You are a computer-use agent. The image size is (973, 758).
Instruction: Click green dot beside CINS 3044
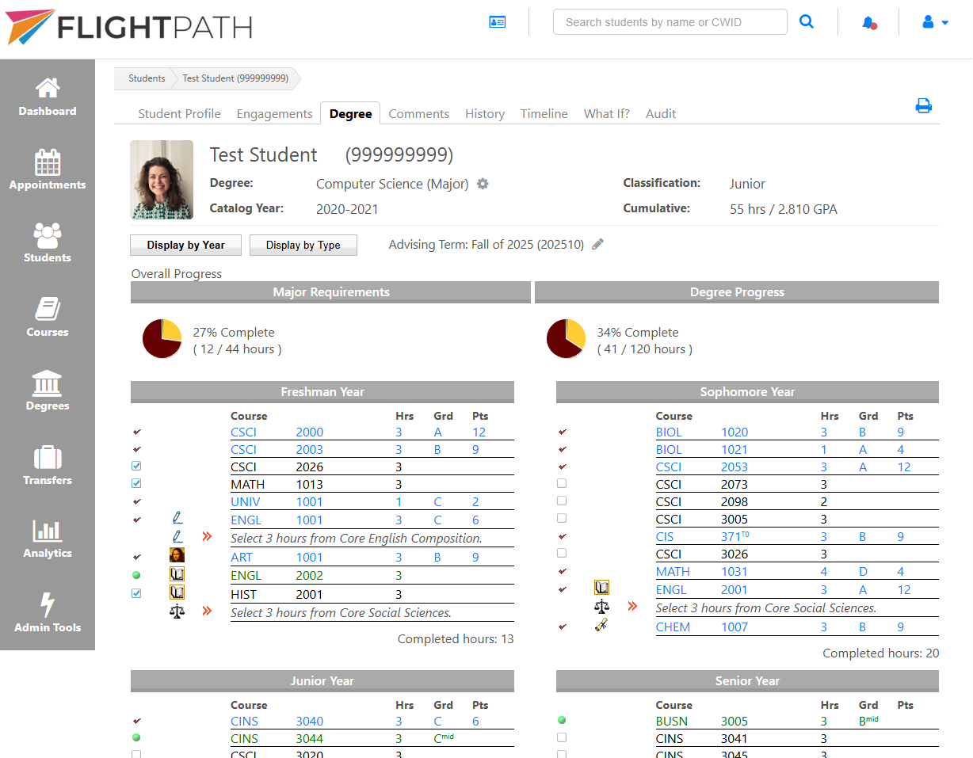point(136,737)
